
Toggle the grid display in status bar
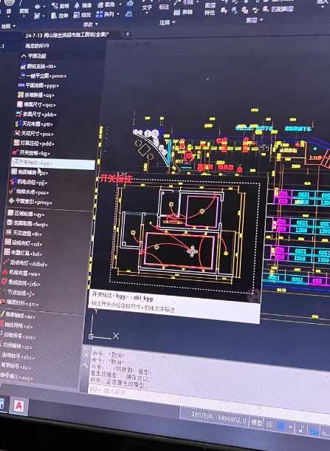pos(269,424)
